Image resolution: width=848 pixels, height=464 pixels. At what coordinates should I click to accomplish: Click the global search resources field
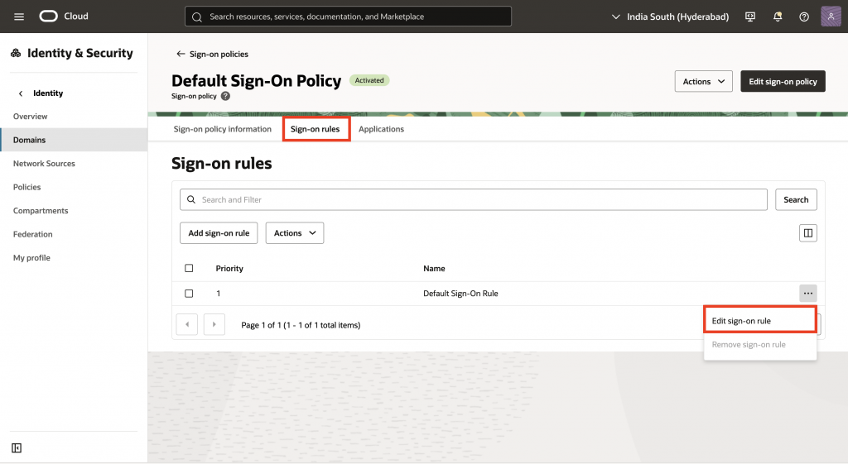(348, 17)
